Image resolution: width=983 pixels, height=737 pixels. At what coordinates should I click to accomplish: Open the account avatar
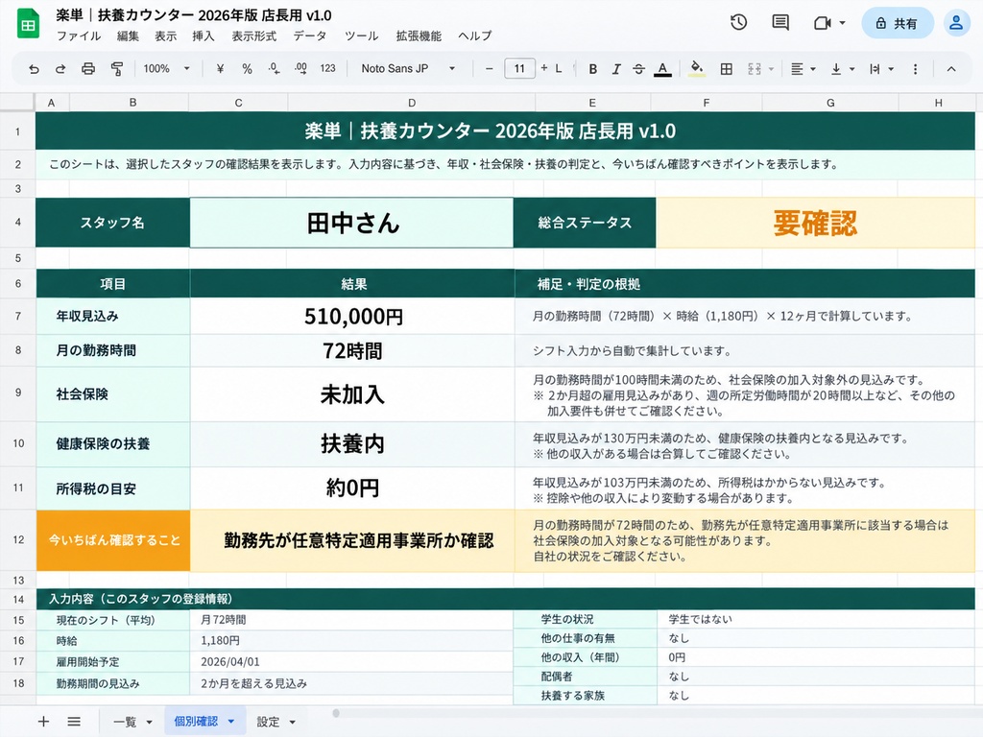[956, 23]
